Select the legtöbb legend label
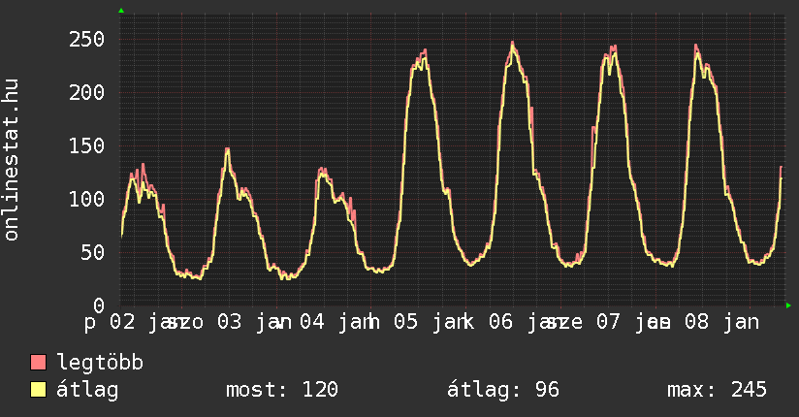 point(100,363)
